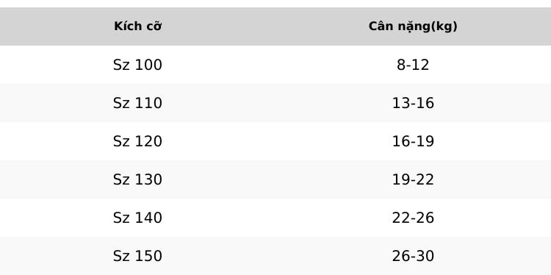Select the Sz 150 size cell

138,256
